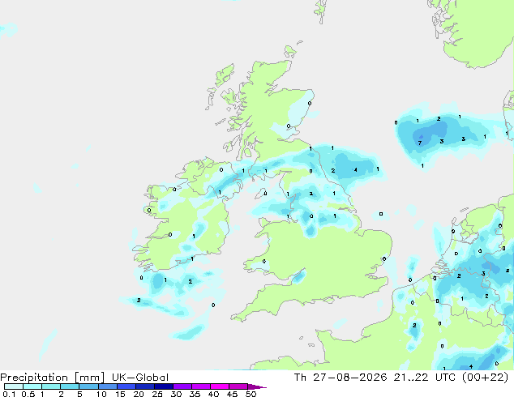Click the "21..22 UTC" time text

(x=425, y=378)
